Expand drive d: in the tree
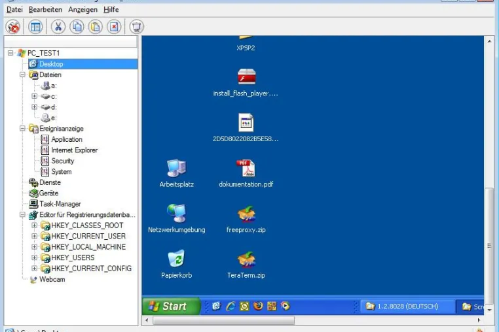Image resolution: width=499 pixels, height=332 pixels. coord(34,107)
